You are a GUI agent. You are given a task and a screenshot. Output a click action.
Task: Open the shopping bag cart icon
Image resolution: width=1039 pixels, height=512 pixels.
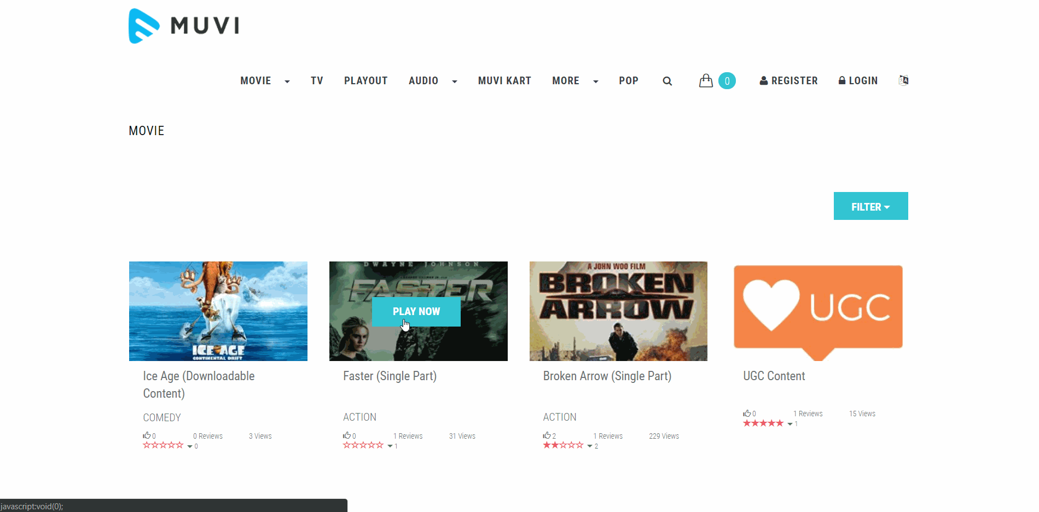pos(706,80)
